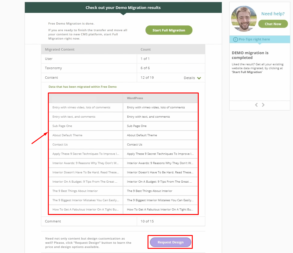Open source 'Interior Awards: 9 Reasons' entry
The image size is (293, 253).
pyautogui.click(x=85, y=163)
